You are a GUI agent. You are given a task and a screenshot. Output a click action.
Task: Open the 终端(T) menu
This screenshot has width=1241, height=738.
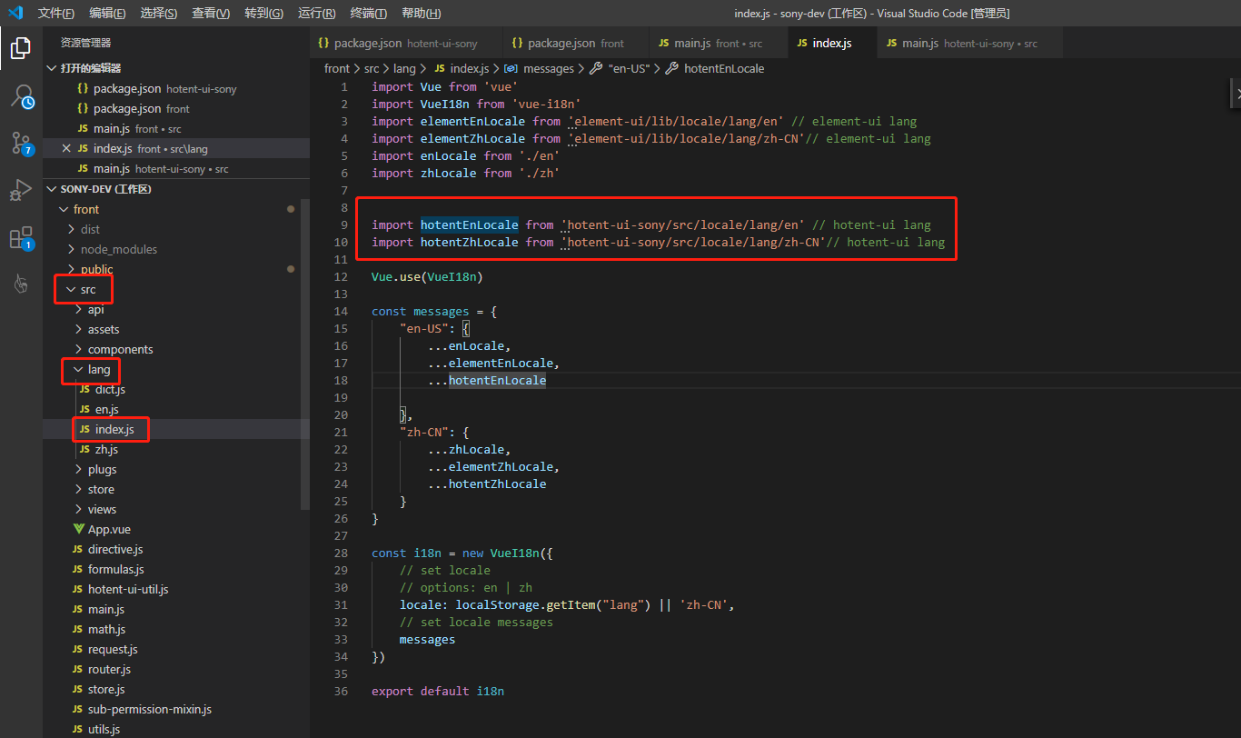(368, 14)
